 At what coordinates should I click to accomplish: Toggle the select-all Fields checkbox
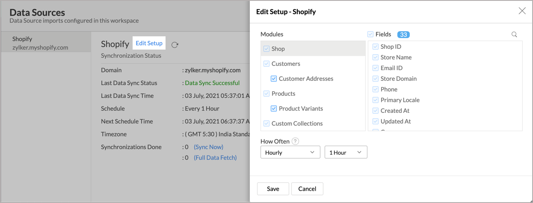(x=370, y=34)
